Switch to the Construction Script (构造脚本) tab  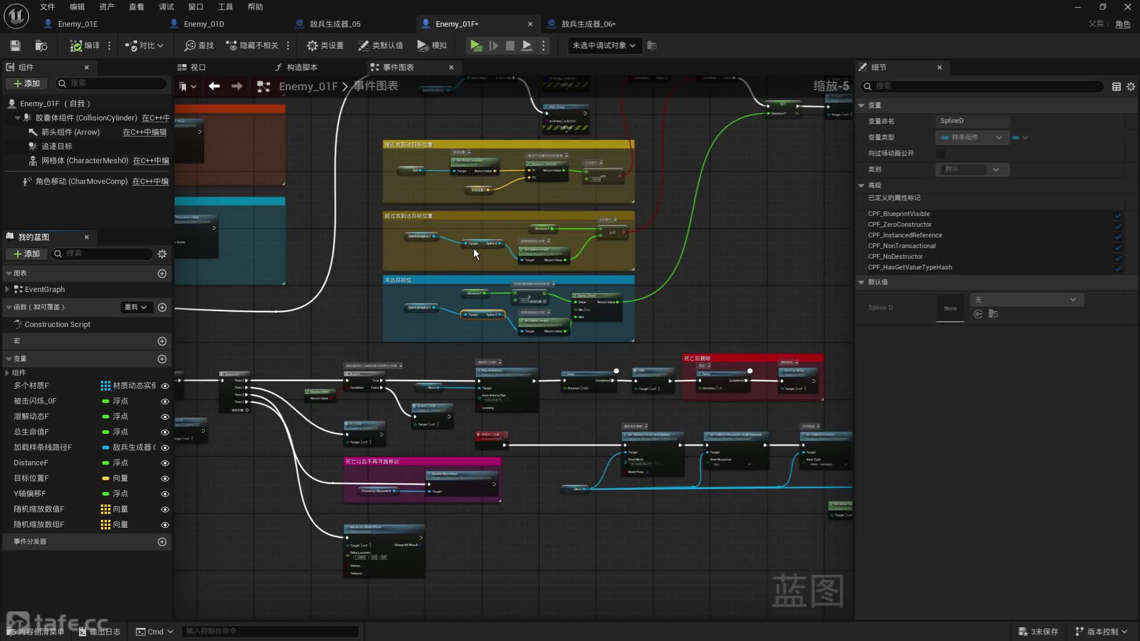click(296, 68)
